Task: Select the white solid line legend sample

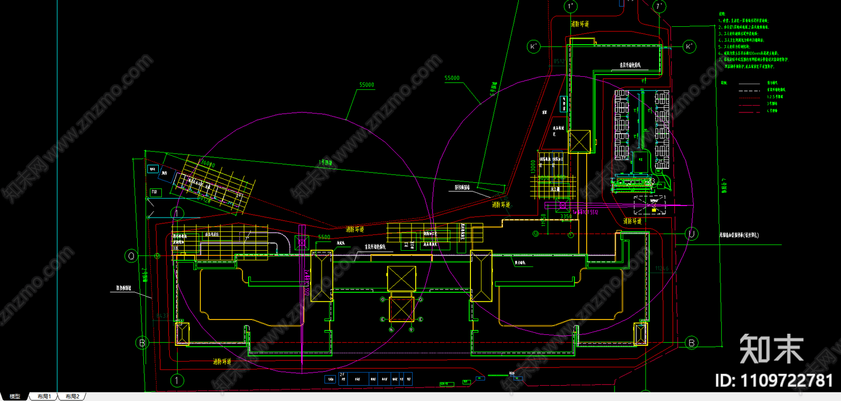Action: click(750, 84)
